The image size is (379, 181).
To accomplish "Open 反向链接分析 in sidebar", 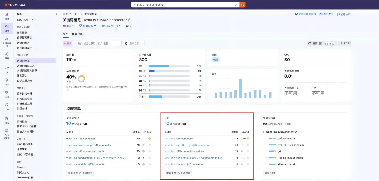I will (x=25, y=93).
